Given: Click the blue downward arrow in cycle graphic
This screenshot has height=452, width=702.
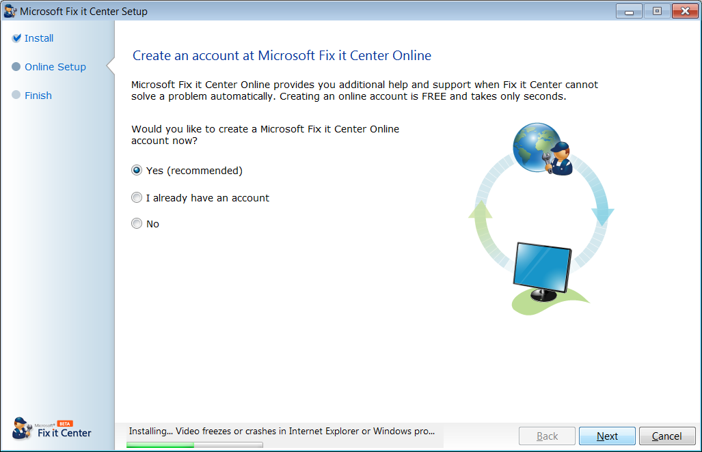Looking at the screenshot, I should click(603, 216).
